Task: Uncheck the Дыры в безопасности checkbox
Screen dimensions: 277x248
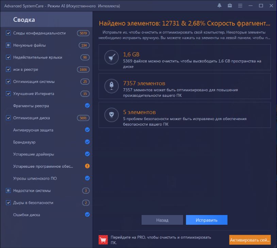Action: click(x=8, y=203)
